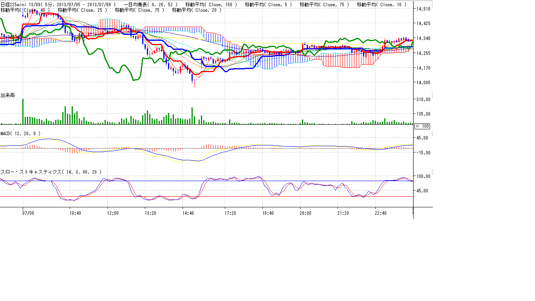The width and height of the screenshot is (535, 301).
Task: Click the 移動平均( Close, 5 ) legend
Action: [x=268, y=5]
